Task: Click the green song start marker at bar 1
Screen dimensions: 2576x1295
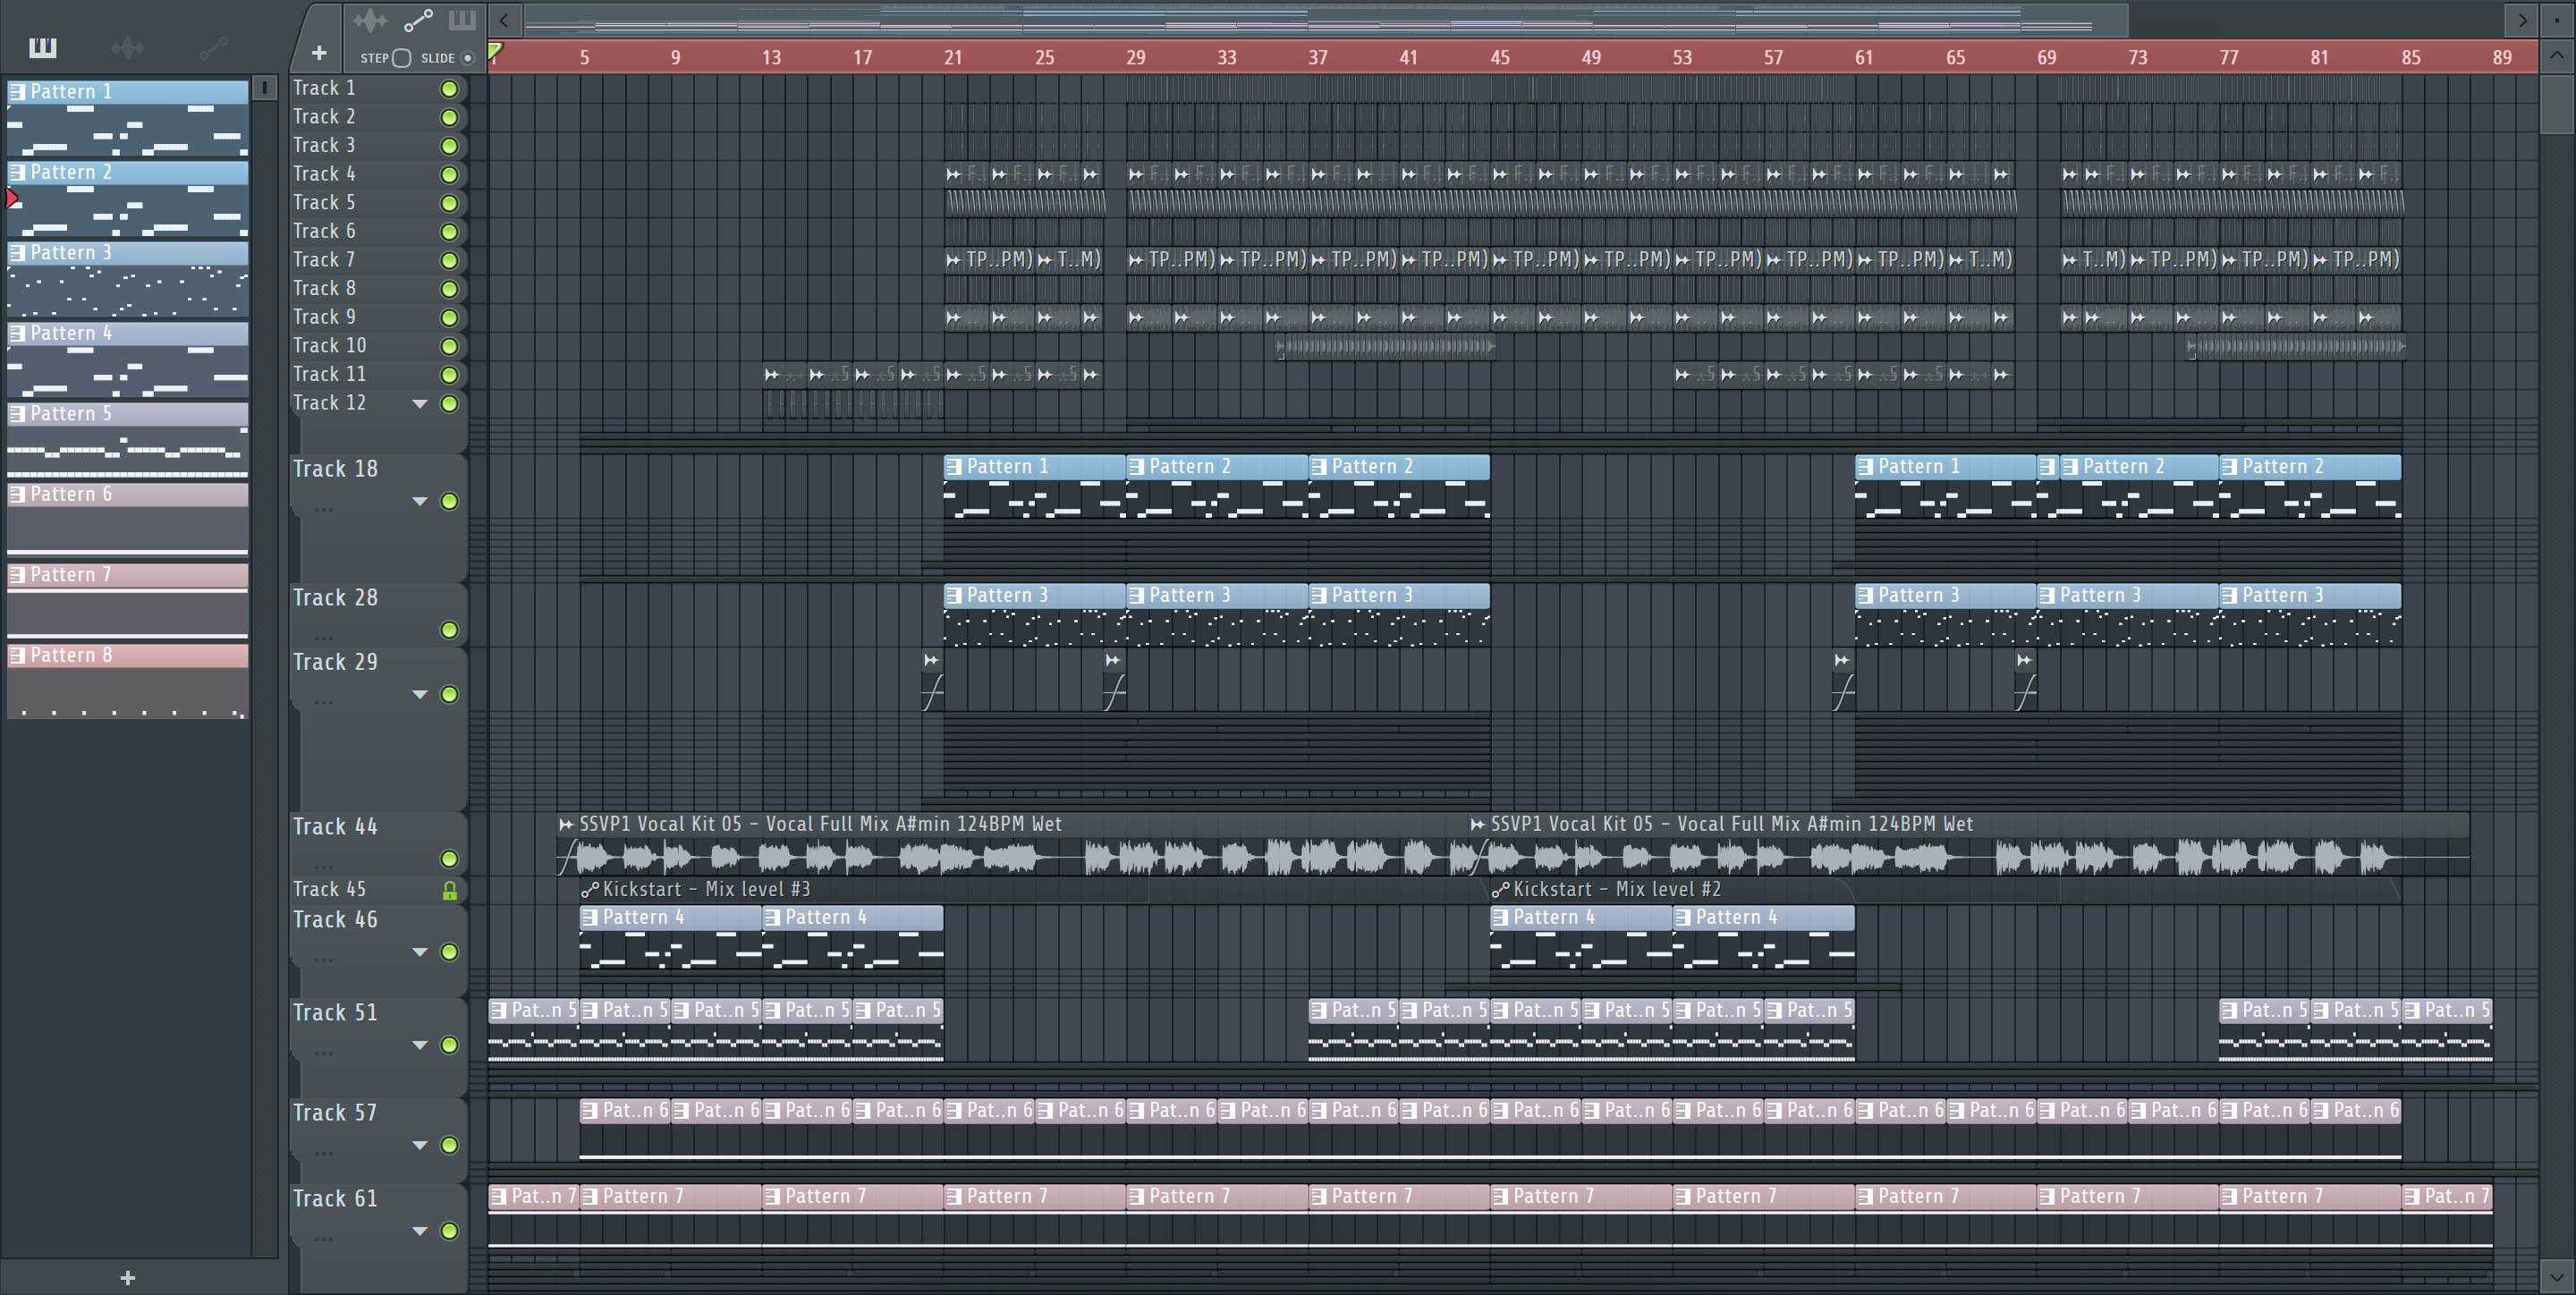Action: click(x=495, y=50)
